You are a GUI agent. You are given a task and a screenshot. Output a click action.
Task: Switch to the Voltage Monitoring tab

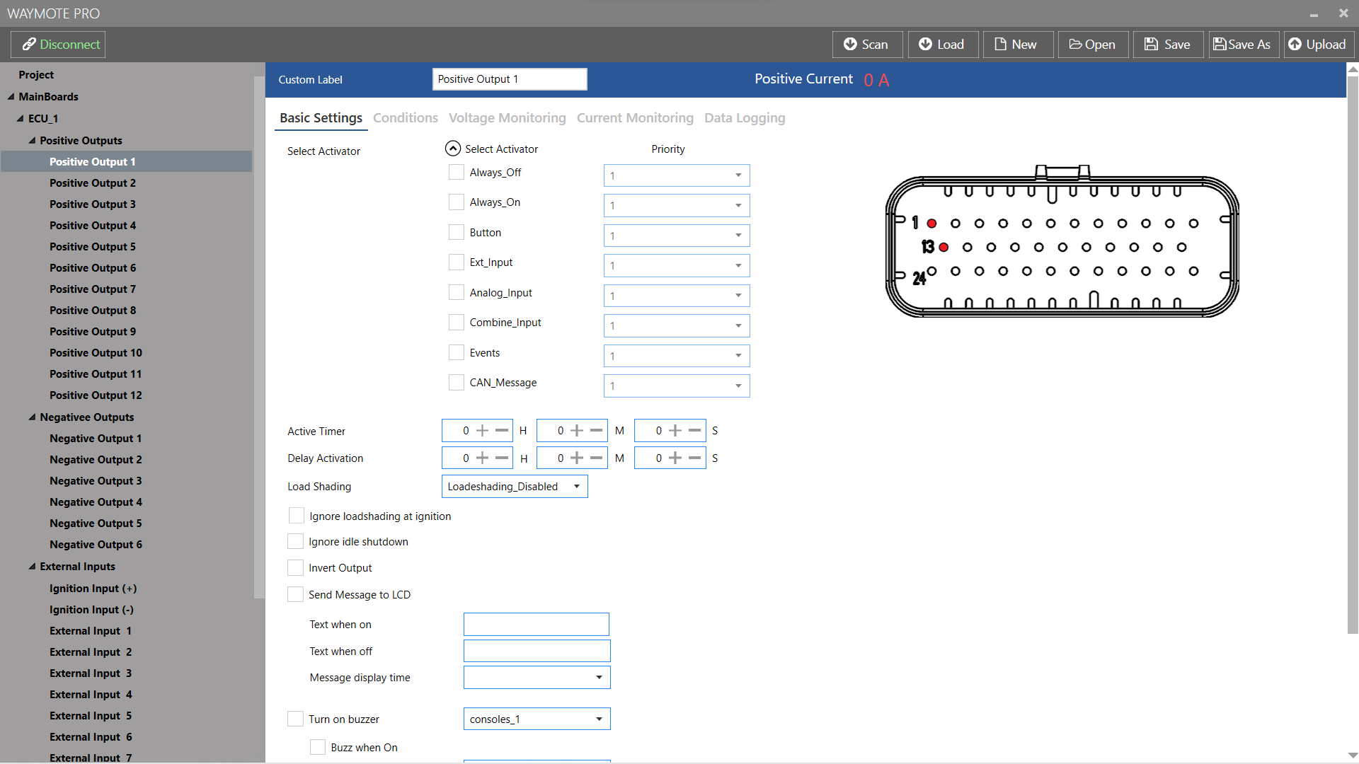point(507,118)
